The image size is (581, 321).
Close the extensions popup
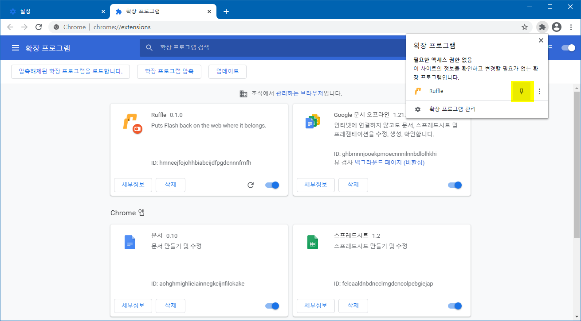point(541,40)
